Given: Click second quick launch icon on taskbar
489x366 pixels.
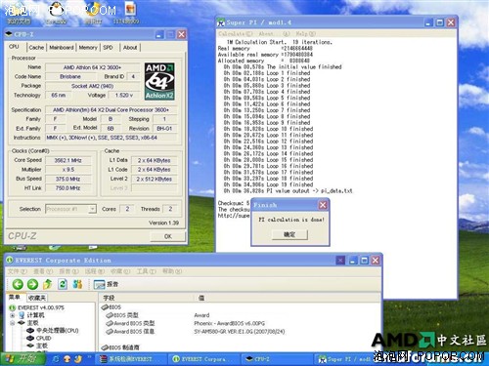Looking at the screenshot, I should click(67, 359).
